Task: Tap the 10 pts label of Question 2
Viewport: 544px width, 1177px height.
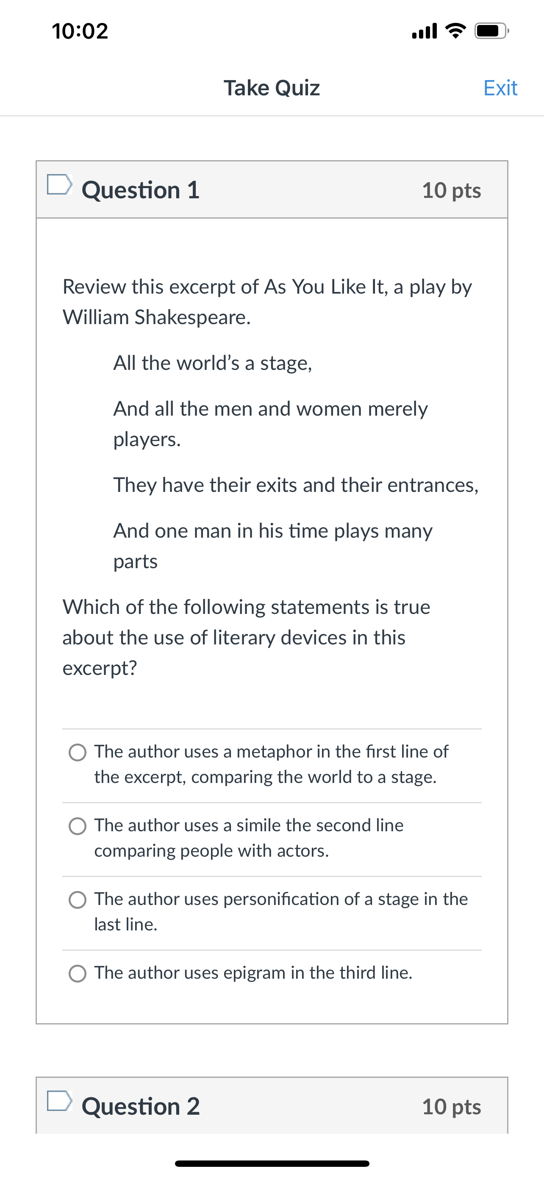Action: [451, 1107]
